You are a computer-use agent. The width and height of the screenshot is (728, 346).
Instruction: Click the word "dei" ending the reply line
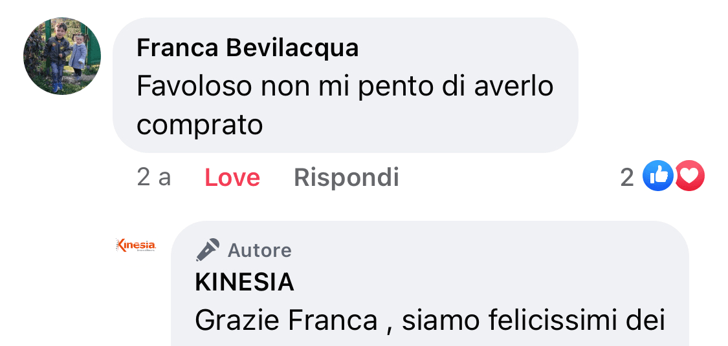(x=648, y=321)
